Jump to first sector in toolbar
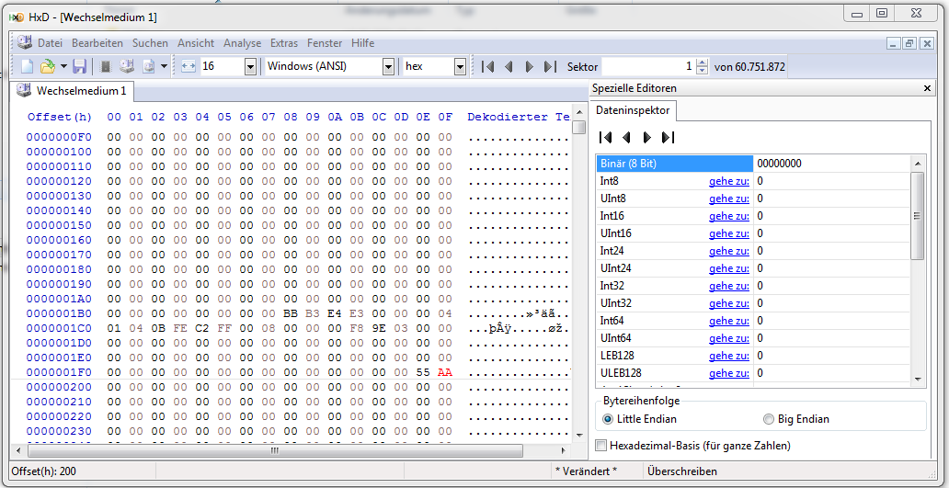 [x=487, y=66]
